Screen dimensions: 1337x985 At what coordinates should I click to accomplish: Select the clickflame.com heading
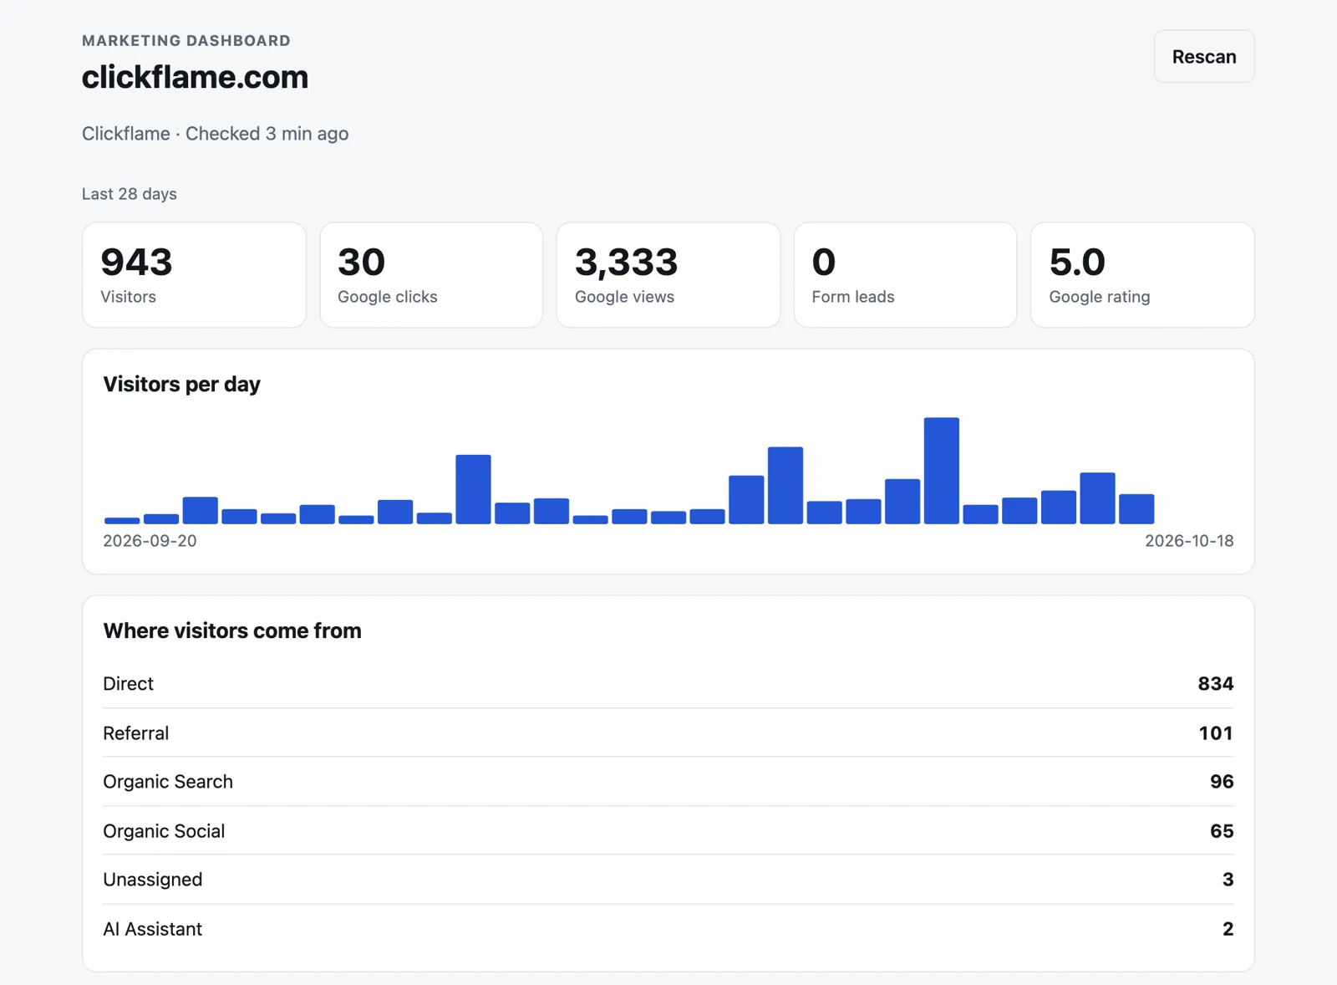point(195,77)
